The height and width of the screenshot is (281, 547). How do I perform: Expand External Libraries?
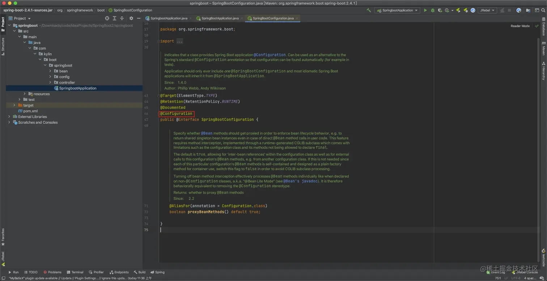click(x=9, y=117)
